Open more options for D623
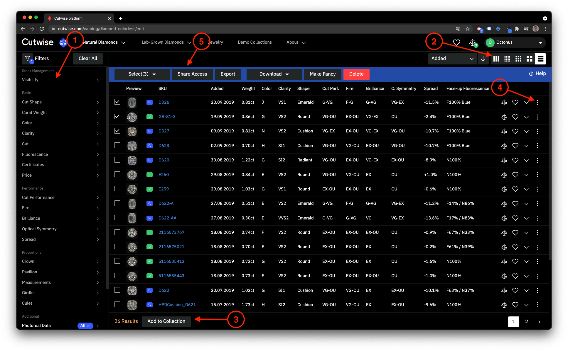 point(537,146)
